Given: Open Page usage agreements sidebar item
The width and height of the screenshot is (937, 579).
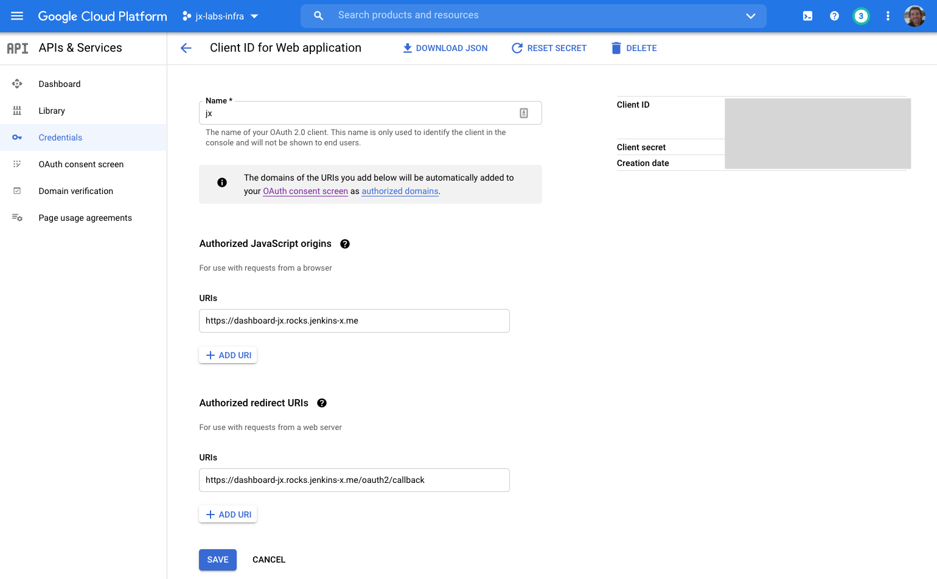Looking at the screenshot, I should pos(83,218).
